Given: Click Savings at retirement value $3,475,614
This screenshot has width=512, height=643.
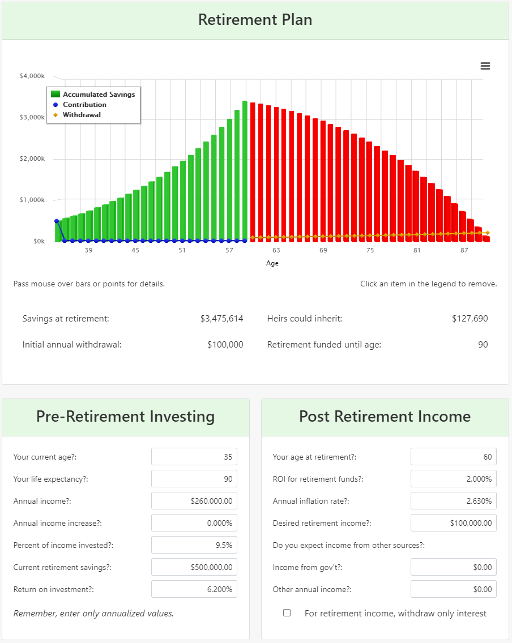Looking at the screenshot, I should pyautogui.click(x=221, y=319).
